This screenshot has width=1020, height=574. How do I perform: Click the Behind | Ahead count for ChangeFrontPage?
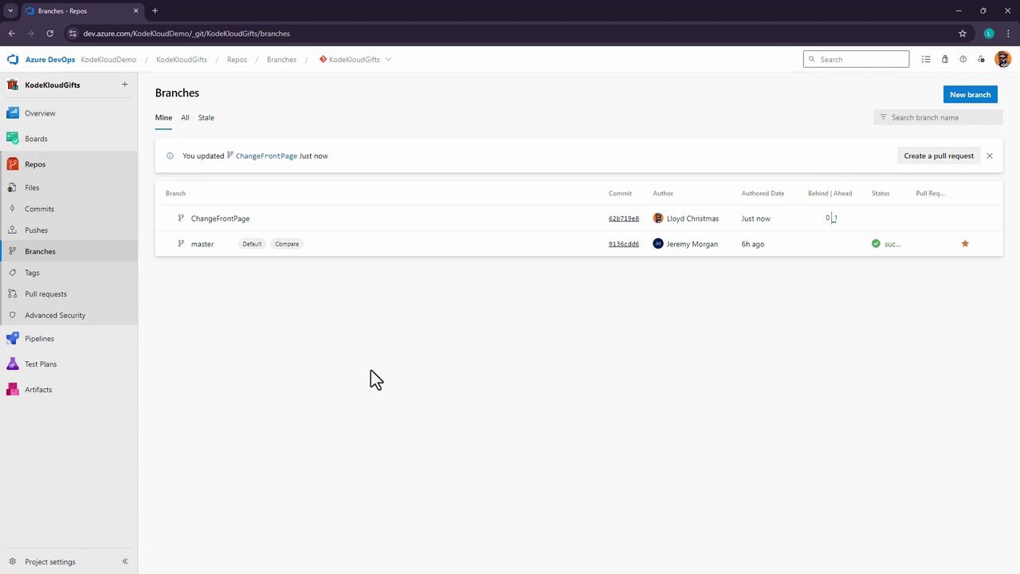point(831,218)
